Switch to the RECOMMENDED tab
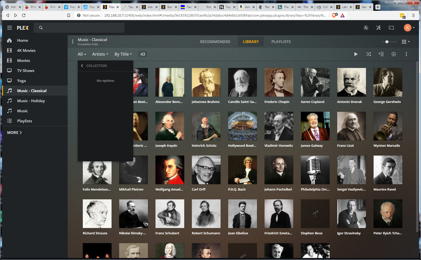 [215, 42]
